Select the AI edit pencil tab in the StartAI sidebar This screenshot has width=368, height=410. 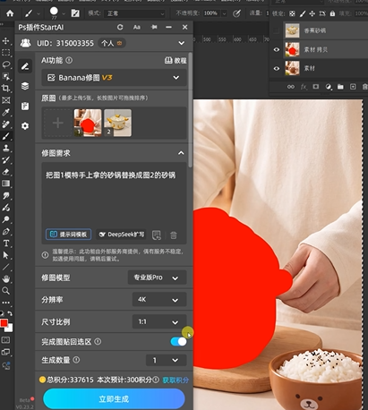pos(25,66)
